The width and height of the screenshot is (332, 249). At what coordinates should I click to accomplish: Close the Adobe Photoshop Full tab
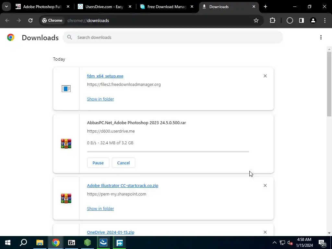tap(68, 7)
